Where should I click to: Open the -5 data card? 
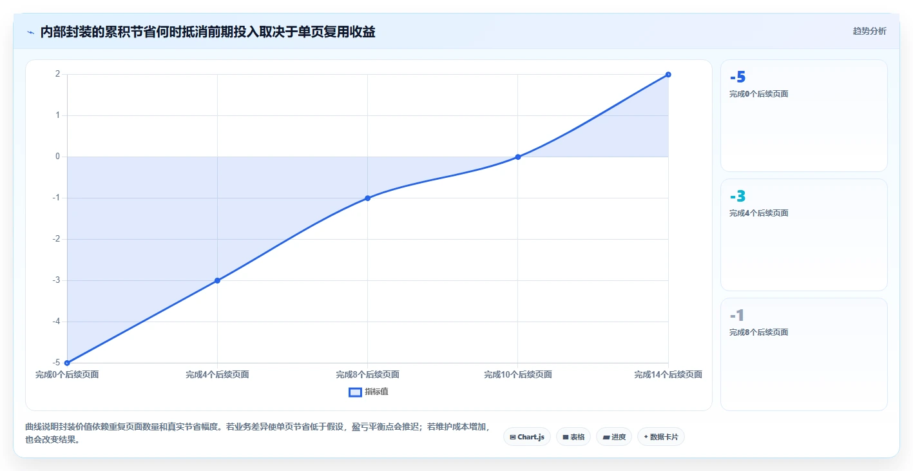[803, 115]
